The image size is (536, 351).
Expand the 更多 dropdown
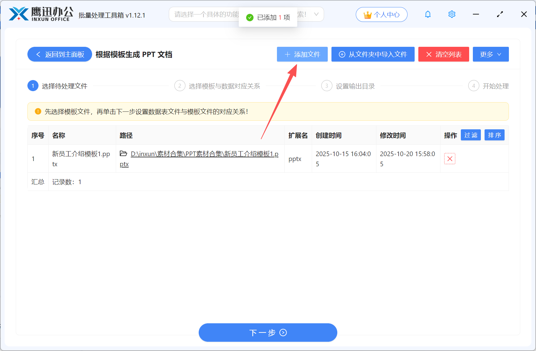pos(490,54)
